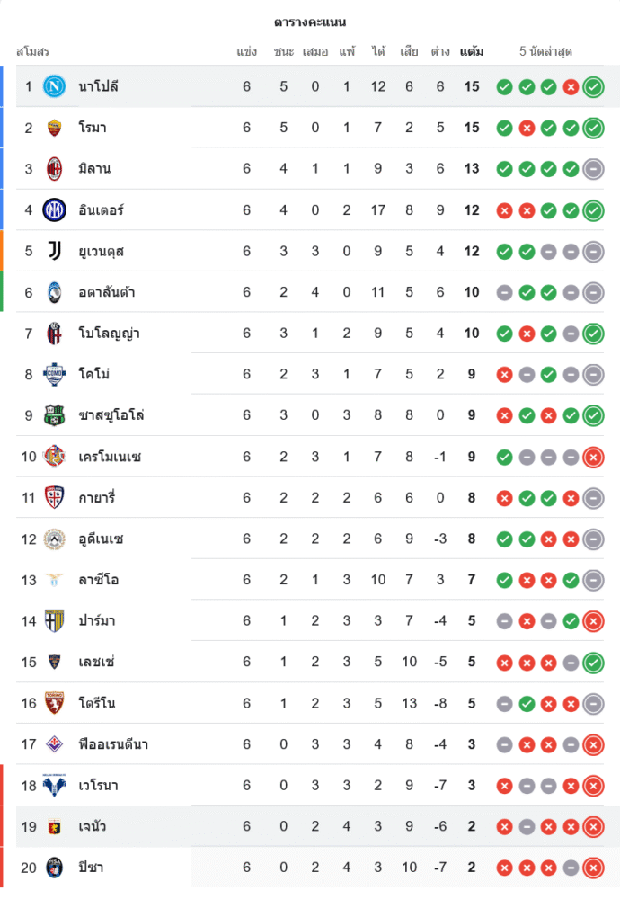Click Cremonese's latest circled loss icon

tap(593, 458)
